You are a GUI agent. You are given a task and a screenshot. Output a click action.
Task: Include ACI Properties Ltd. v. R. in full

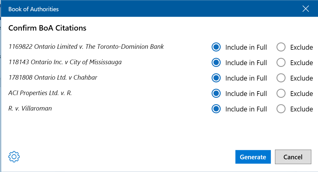[216, 93]
